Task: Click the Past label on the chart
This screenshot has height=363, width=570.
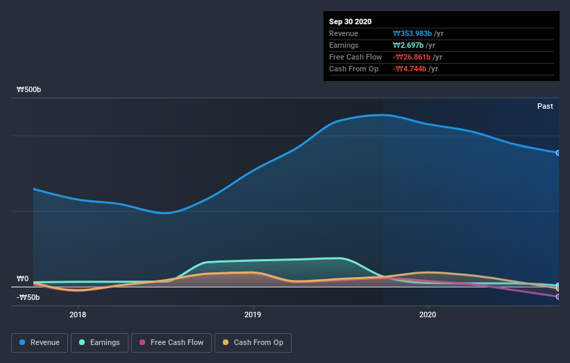Action: coord(545,106)
